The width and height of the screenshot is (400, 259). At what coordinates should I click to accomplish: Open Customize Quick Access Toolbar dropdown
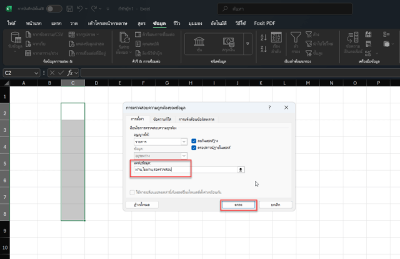pyautogui.click(x=108, y=9)
